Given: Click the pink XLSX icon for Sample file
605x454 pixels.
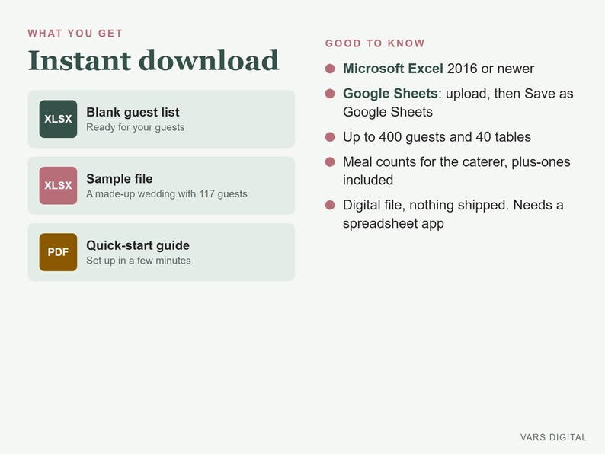Looking at the screenshot, I should 58,186.
